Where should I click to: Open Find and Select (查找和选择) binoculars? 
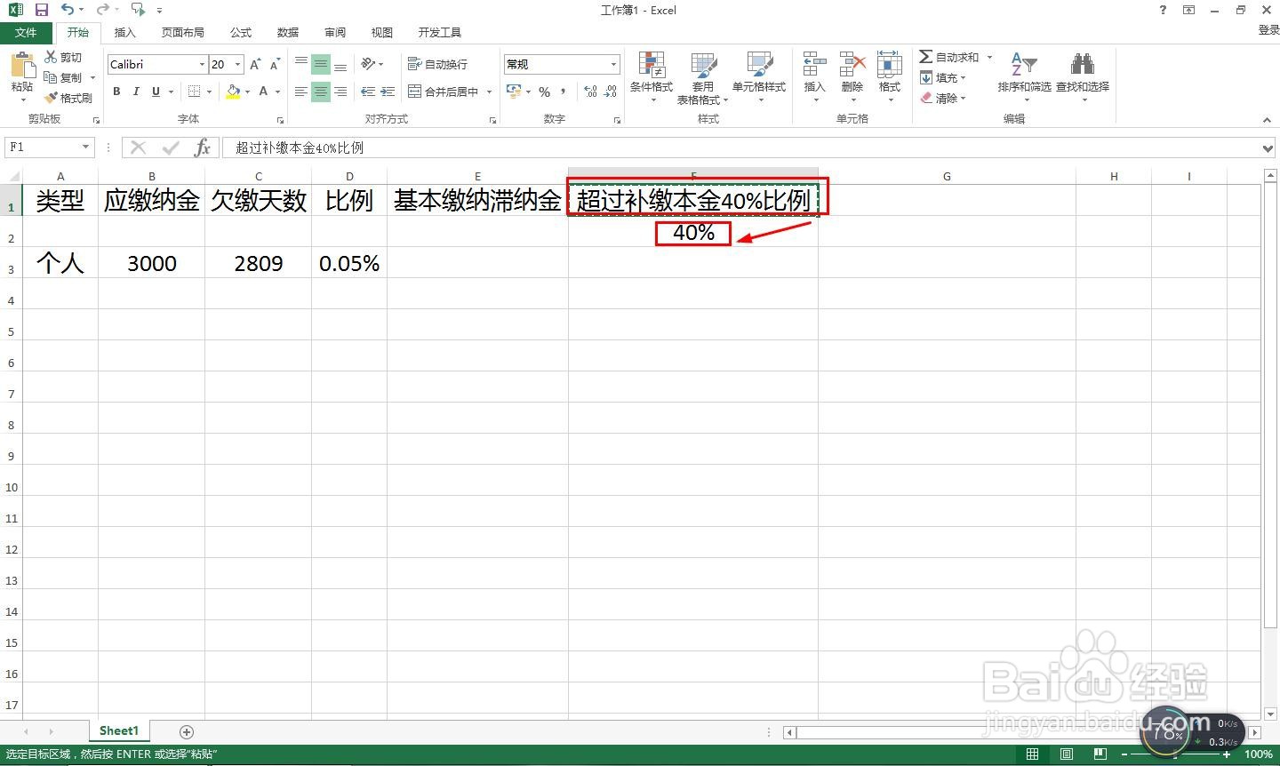click(1082, 76)
